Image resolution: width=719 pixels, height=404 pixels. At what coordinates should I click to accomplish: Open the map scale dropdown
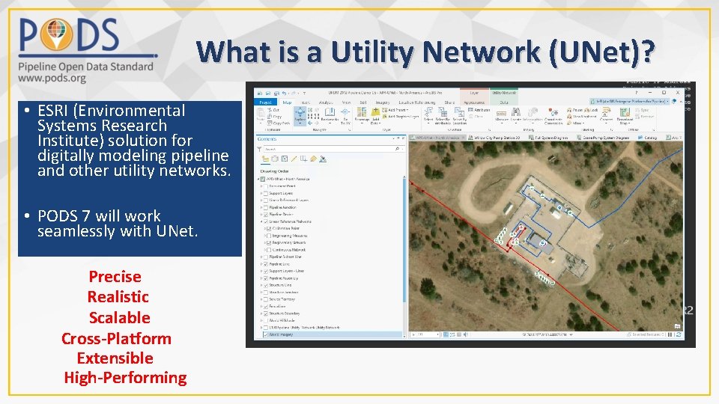pyautogui.click(x=437, y=335)
